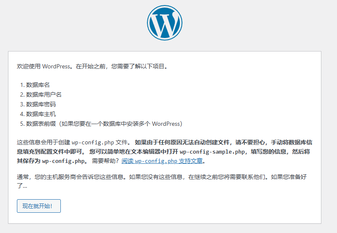This screenshot has height=233, width=337.
Task: Click the list item 数据库密码
Action: pyautogui.click(x=41, y=104)
